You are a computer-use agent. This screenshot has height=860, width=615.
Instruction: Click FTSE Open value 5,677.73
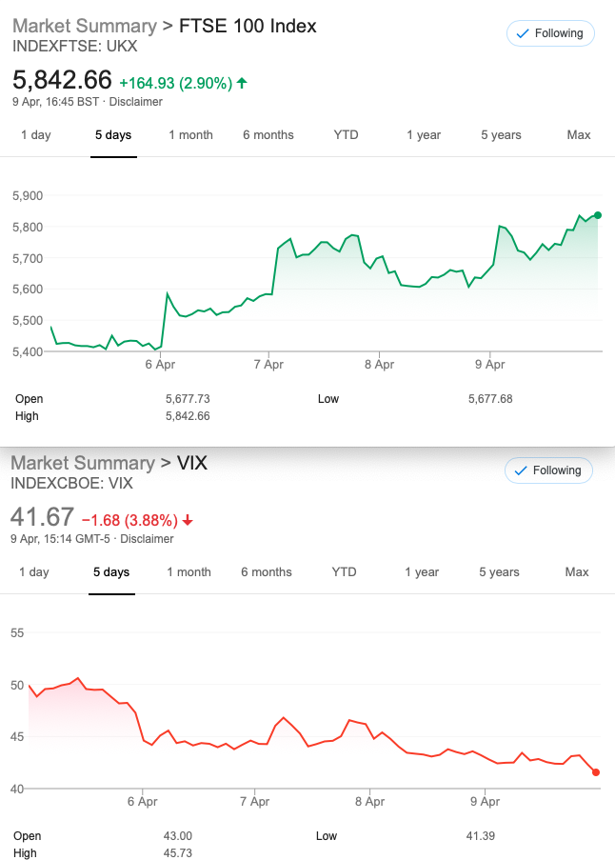tap(188, 399)
